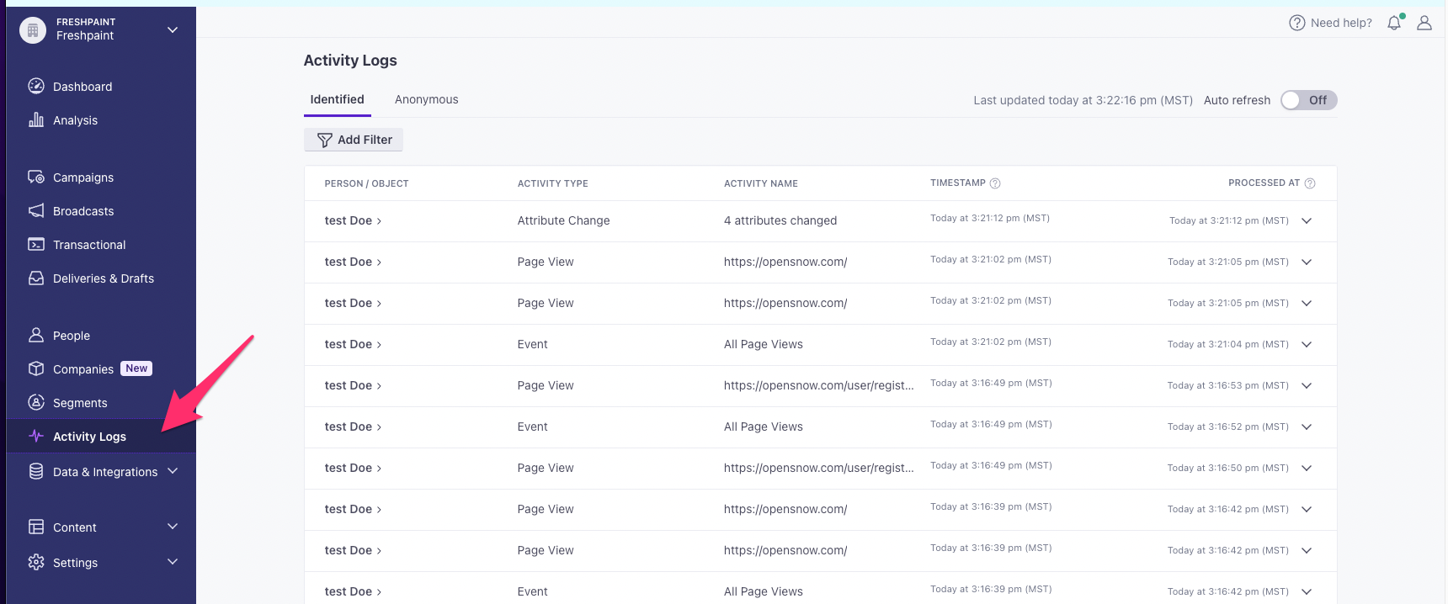
Task: Open People in the sidebar
Action: (71, 336)
